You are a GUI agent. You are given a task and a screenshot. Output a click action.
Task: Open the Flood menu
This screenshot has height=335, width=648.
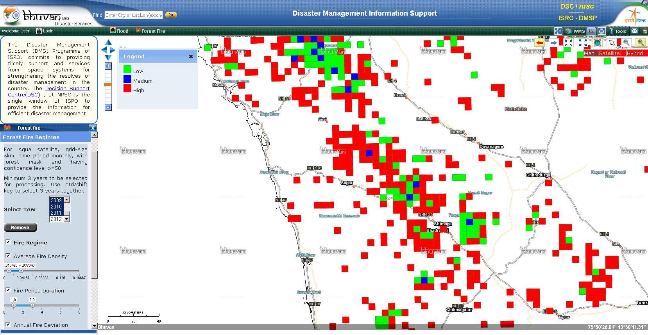tap(119, 31)
